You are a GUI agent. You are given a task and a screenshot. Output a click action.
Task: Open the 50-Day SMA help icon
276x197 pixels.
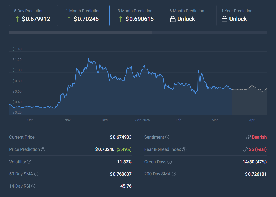[x=36, y=174]
